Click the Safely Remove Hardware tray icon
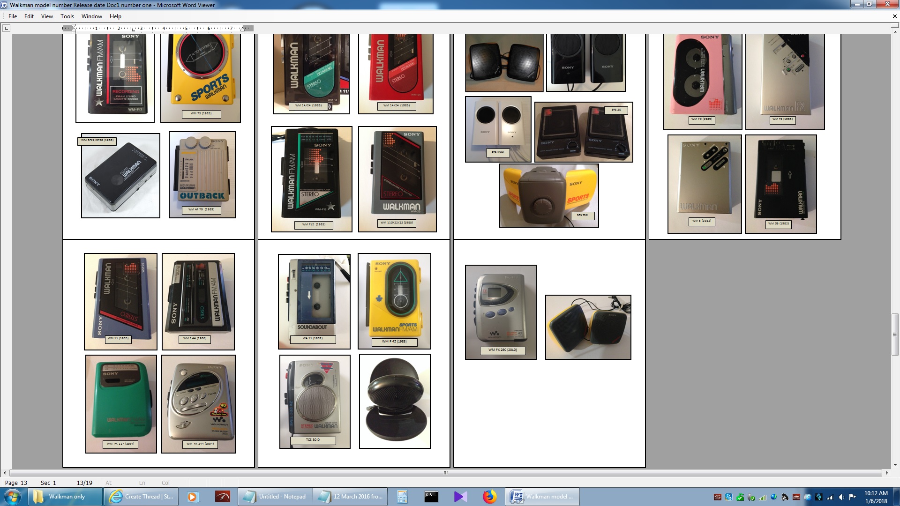The height and width of the screenshot is (506, 900). (x=751, y=497)
